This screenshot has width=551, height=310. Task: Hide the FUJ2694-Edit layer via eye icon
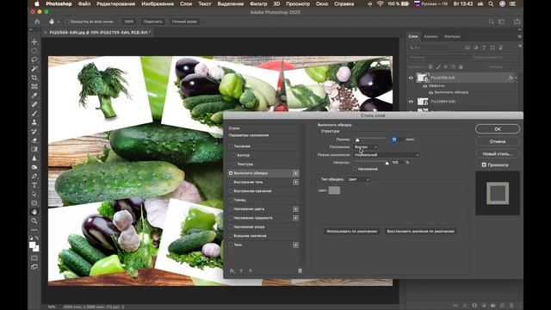(x=411, y=102)
